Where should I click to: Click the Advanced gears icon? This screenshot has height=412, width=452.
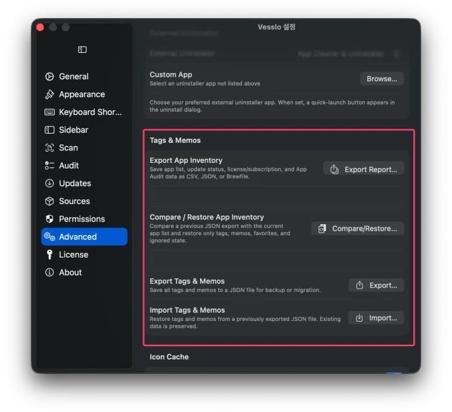click(49, 237)
